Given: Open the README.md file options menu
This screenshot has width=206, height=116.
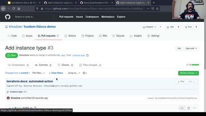Looking at the screenshot, I should [x=194, y=108].
